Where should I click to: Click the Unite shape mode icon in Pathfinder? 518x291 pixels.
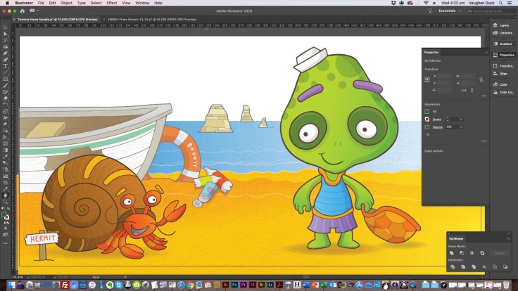451,253
